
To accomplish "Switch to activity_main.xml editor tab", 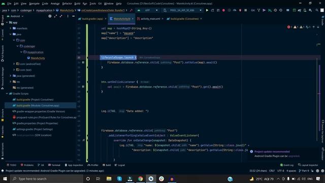I will click(x=150, y=19).
